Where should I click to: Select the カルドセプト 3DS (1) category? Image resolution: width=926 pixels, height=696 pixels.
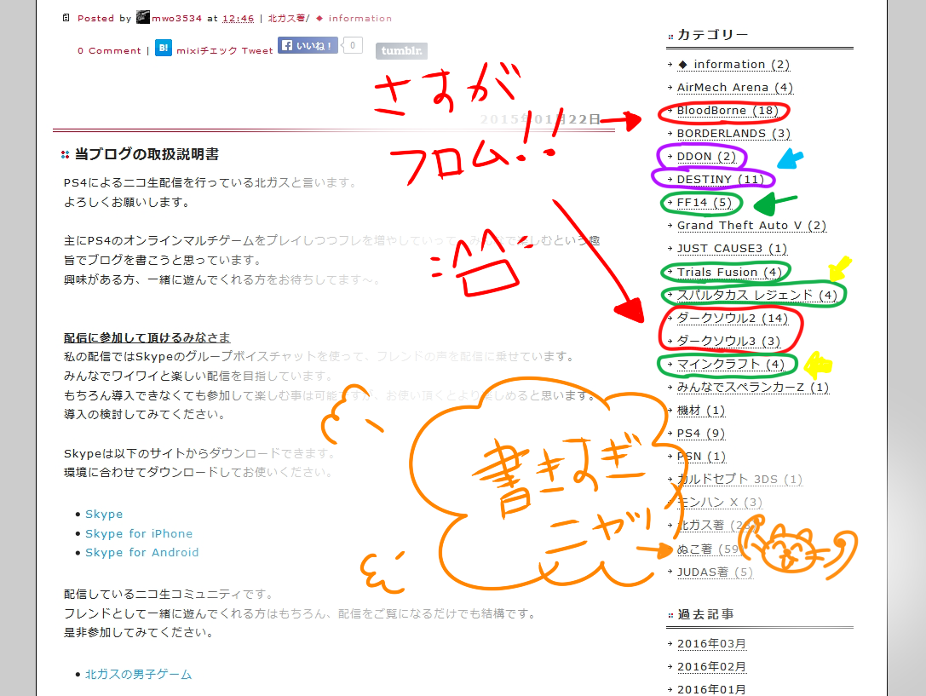(740, 480)
